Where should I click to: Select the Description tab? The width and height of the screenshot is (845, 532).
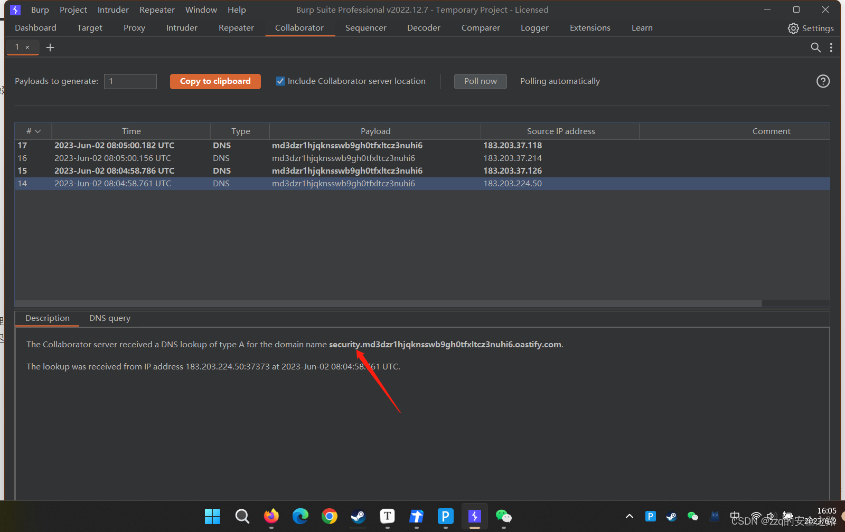[48, 318]
